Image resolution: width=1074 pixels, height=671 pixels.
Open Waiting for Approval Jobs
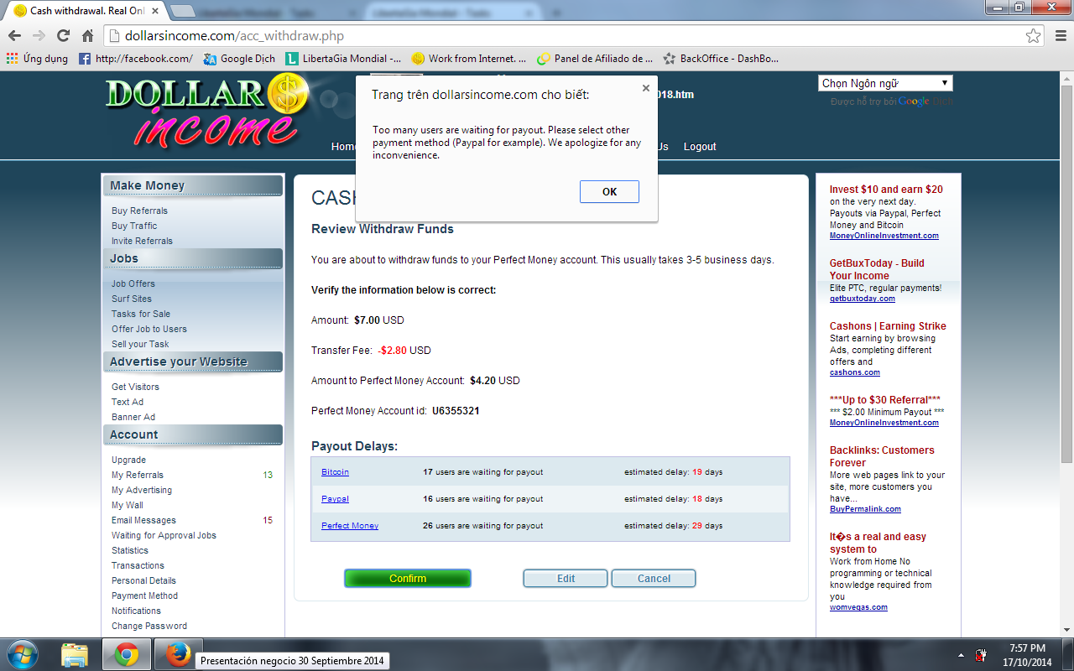coord(164,536)
